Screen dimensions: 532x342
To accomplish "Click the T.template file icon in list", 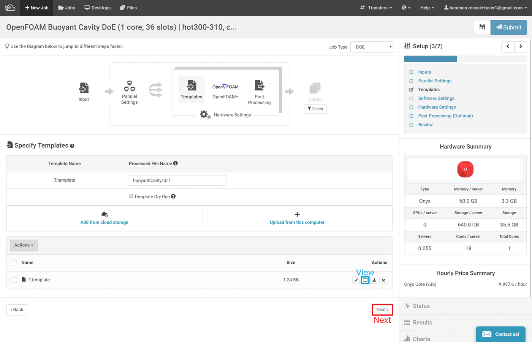I will click(x=24, y=280).
